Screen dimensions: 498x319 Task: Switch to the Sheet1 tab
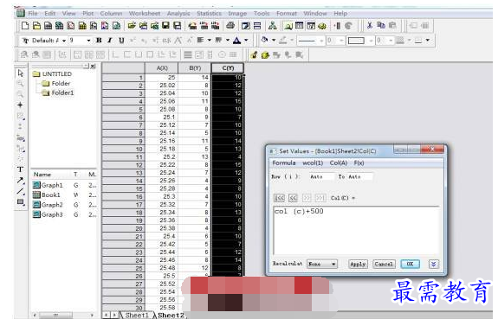click(x=137, y=315)
